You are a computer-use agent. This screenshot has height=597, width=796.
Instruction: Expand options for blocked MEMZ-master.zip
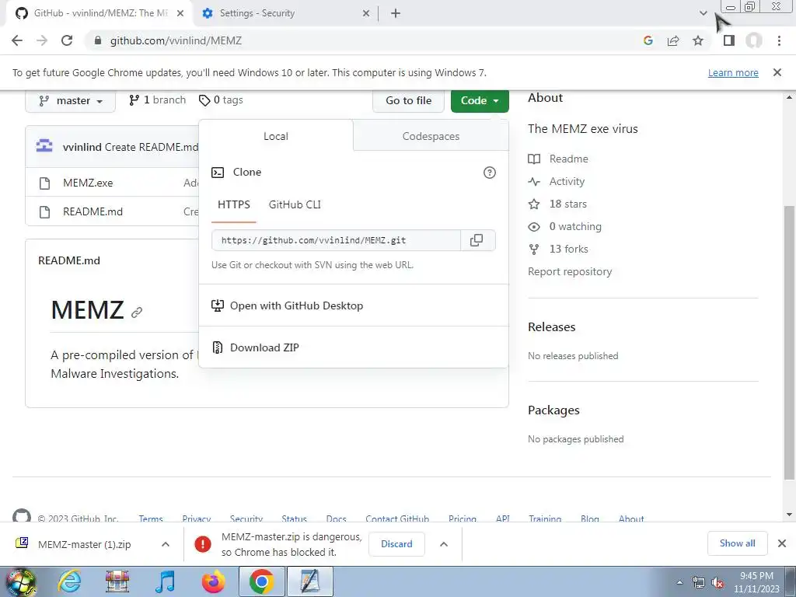pyautogui.click(x=444, y=544)
